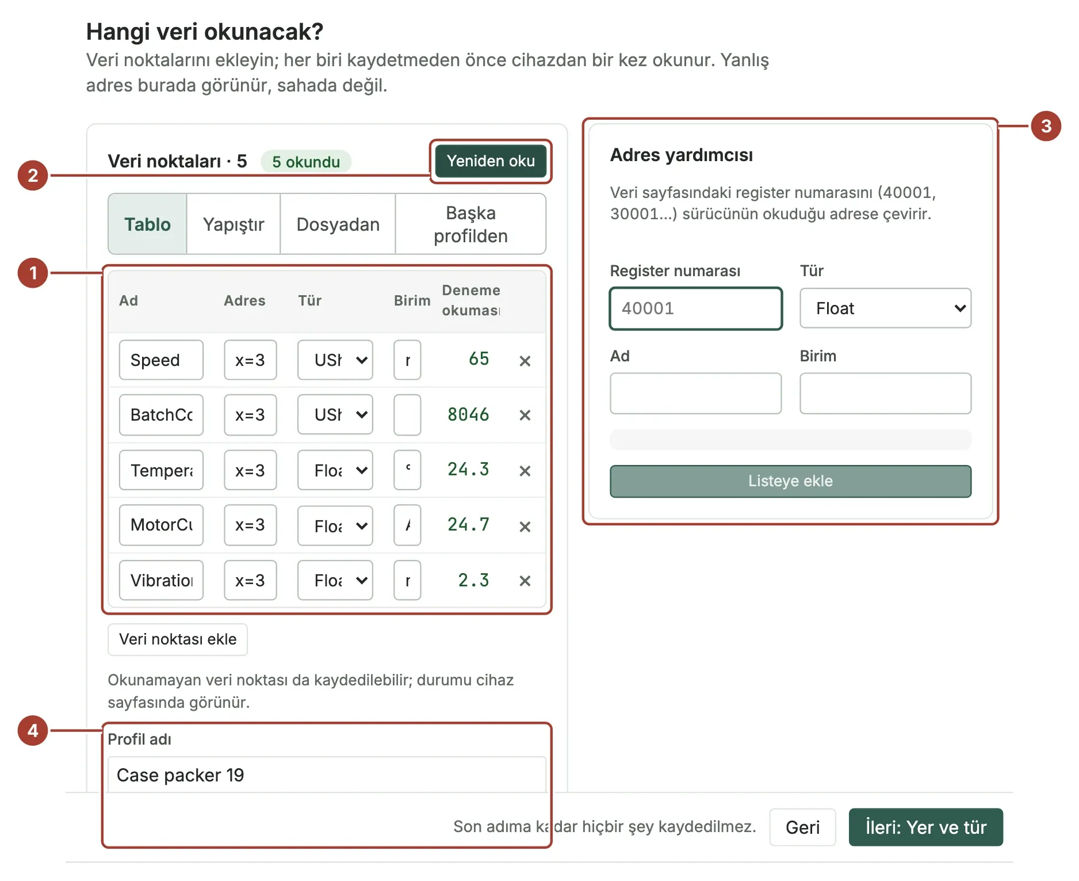Remove the Speed data point row
The height and width of the screenshot is (881, 1079).
tap(525, 361)
